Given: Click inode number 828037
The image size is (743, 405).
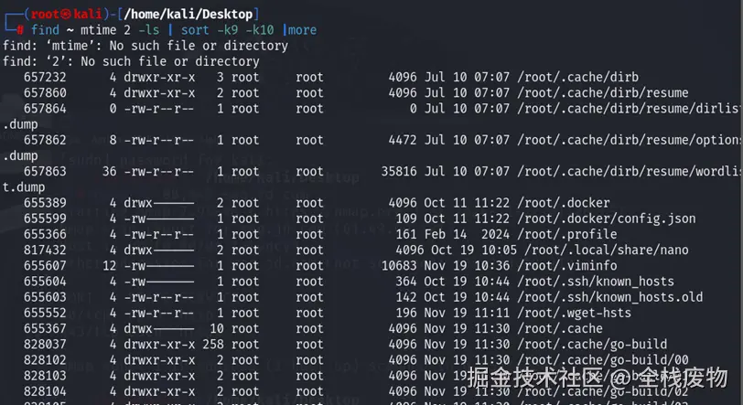Looking at the screenshot, I should pyautogui.click(x=45, y=344).
